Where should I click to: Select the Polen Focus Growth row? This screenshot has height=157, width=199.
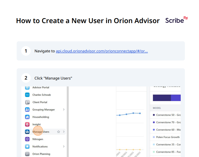click(x=165, y=137)
